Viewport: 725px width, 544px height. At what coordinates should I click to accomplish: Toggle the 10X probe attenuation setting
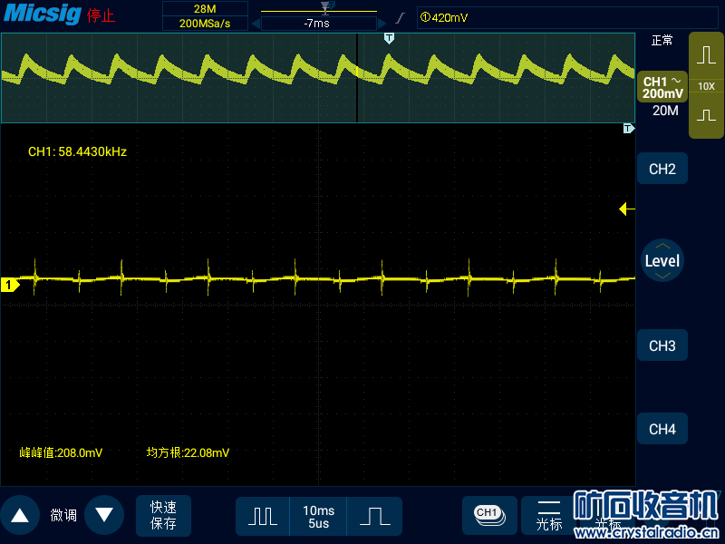click(706, 86)
